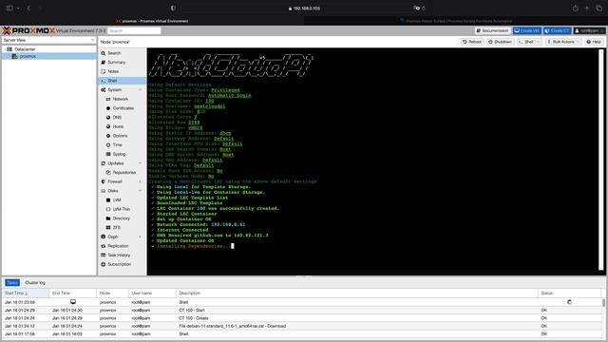This screenshot has height=342, width=608.
Task: Click the Search magnifier icon
Action: tap(104, 53)
